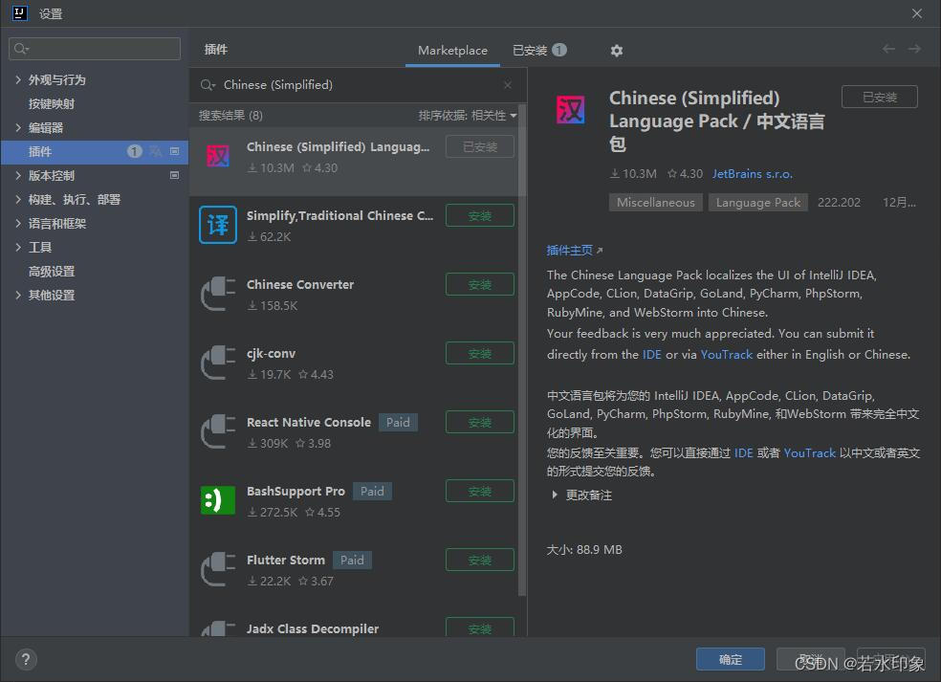Click the Chinese (Simplified) plugin search field
Image resolution: width=941 pixels, height=682 pixels.
pos(357,84)
